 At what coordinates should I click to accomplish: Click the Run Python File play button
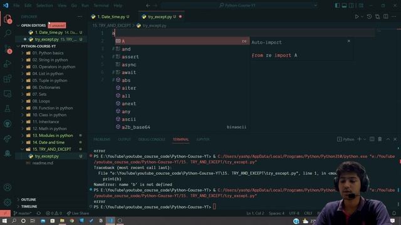pyautogui.click(x=357, y=17)
